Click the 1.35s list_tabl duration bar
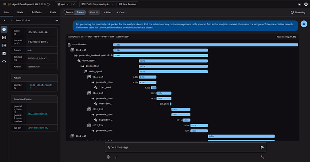The width and height of the screenshot is (310, 162). pos(154,88)
